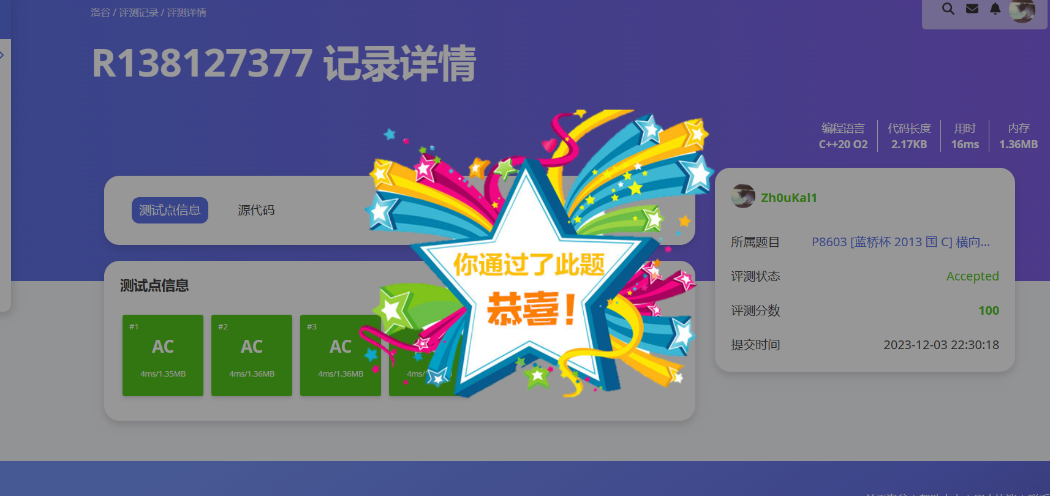Open problem P8603 蓝桥杯 2013 link
1050x496 pixels.
click(901, 242)
